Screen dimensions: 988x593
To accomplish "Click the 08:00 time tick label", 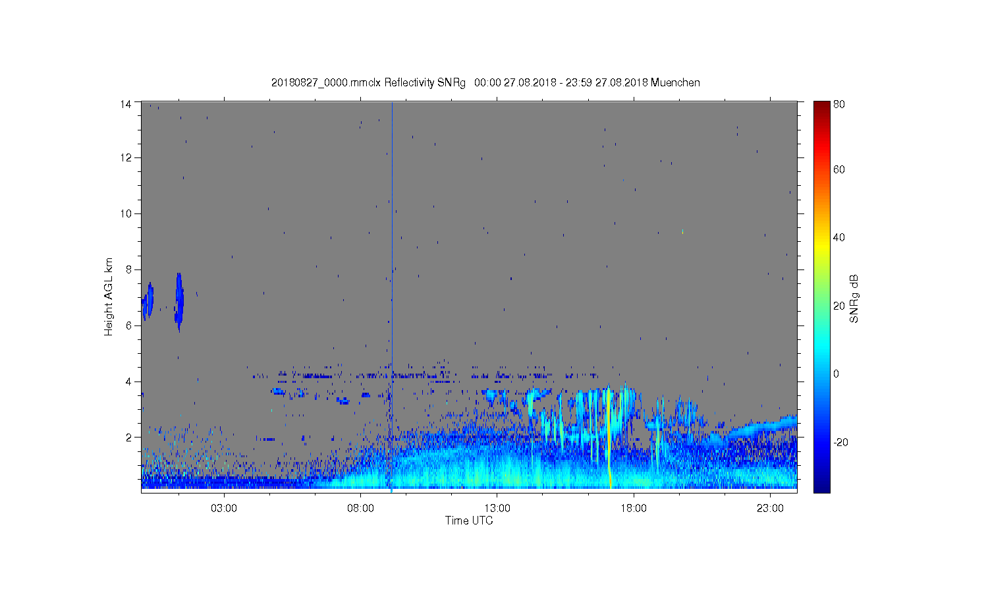I will pyautogui.click(x=360, y=509).
